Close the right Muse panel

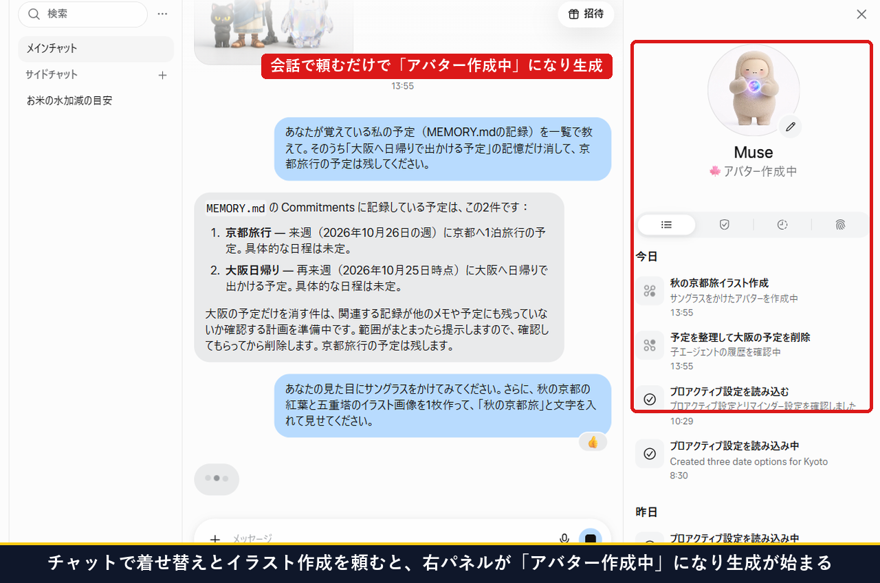coord(861,14)
